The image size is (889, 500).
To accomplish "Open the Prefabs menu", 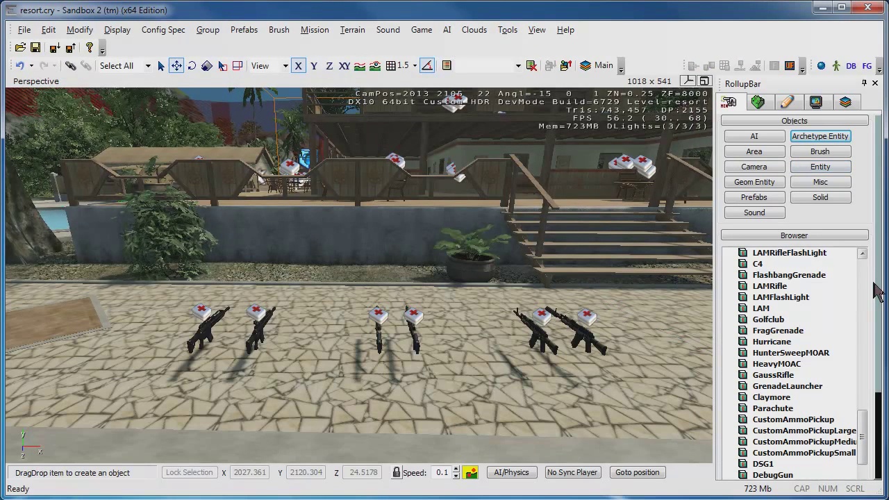I will pyautogui.click(x=244, y=30).
